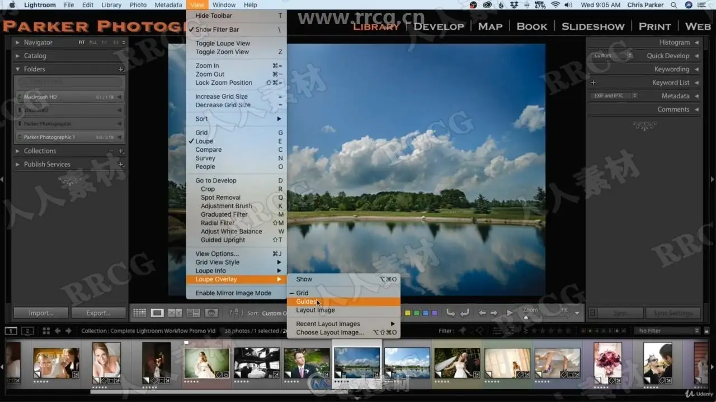
Task: Apply the yellow color label swatch
Action: [408, 313]
